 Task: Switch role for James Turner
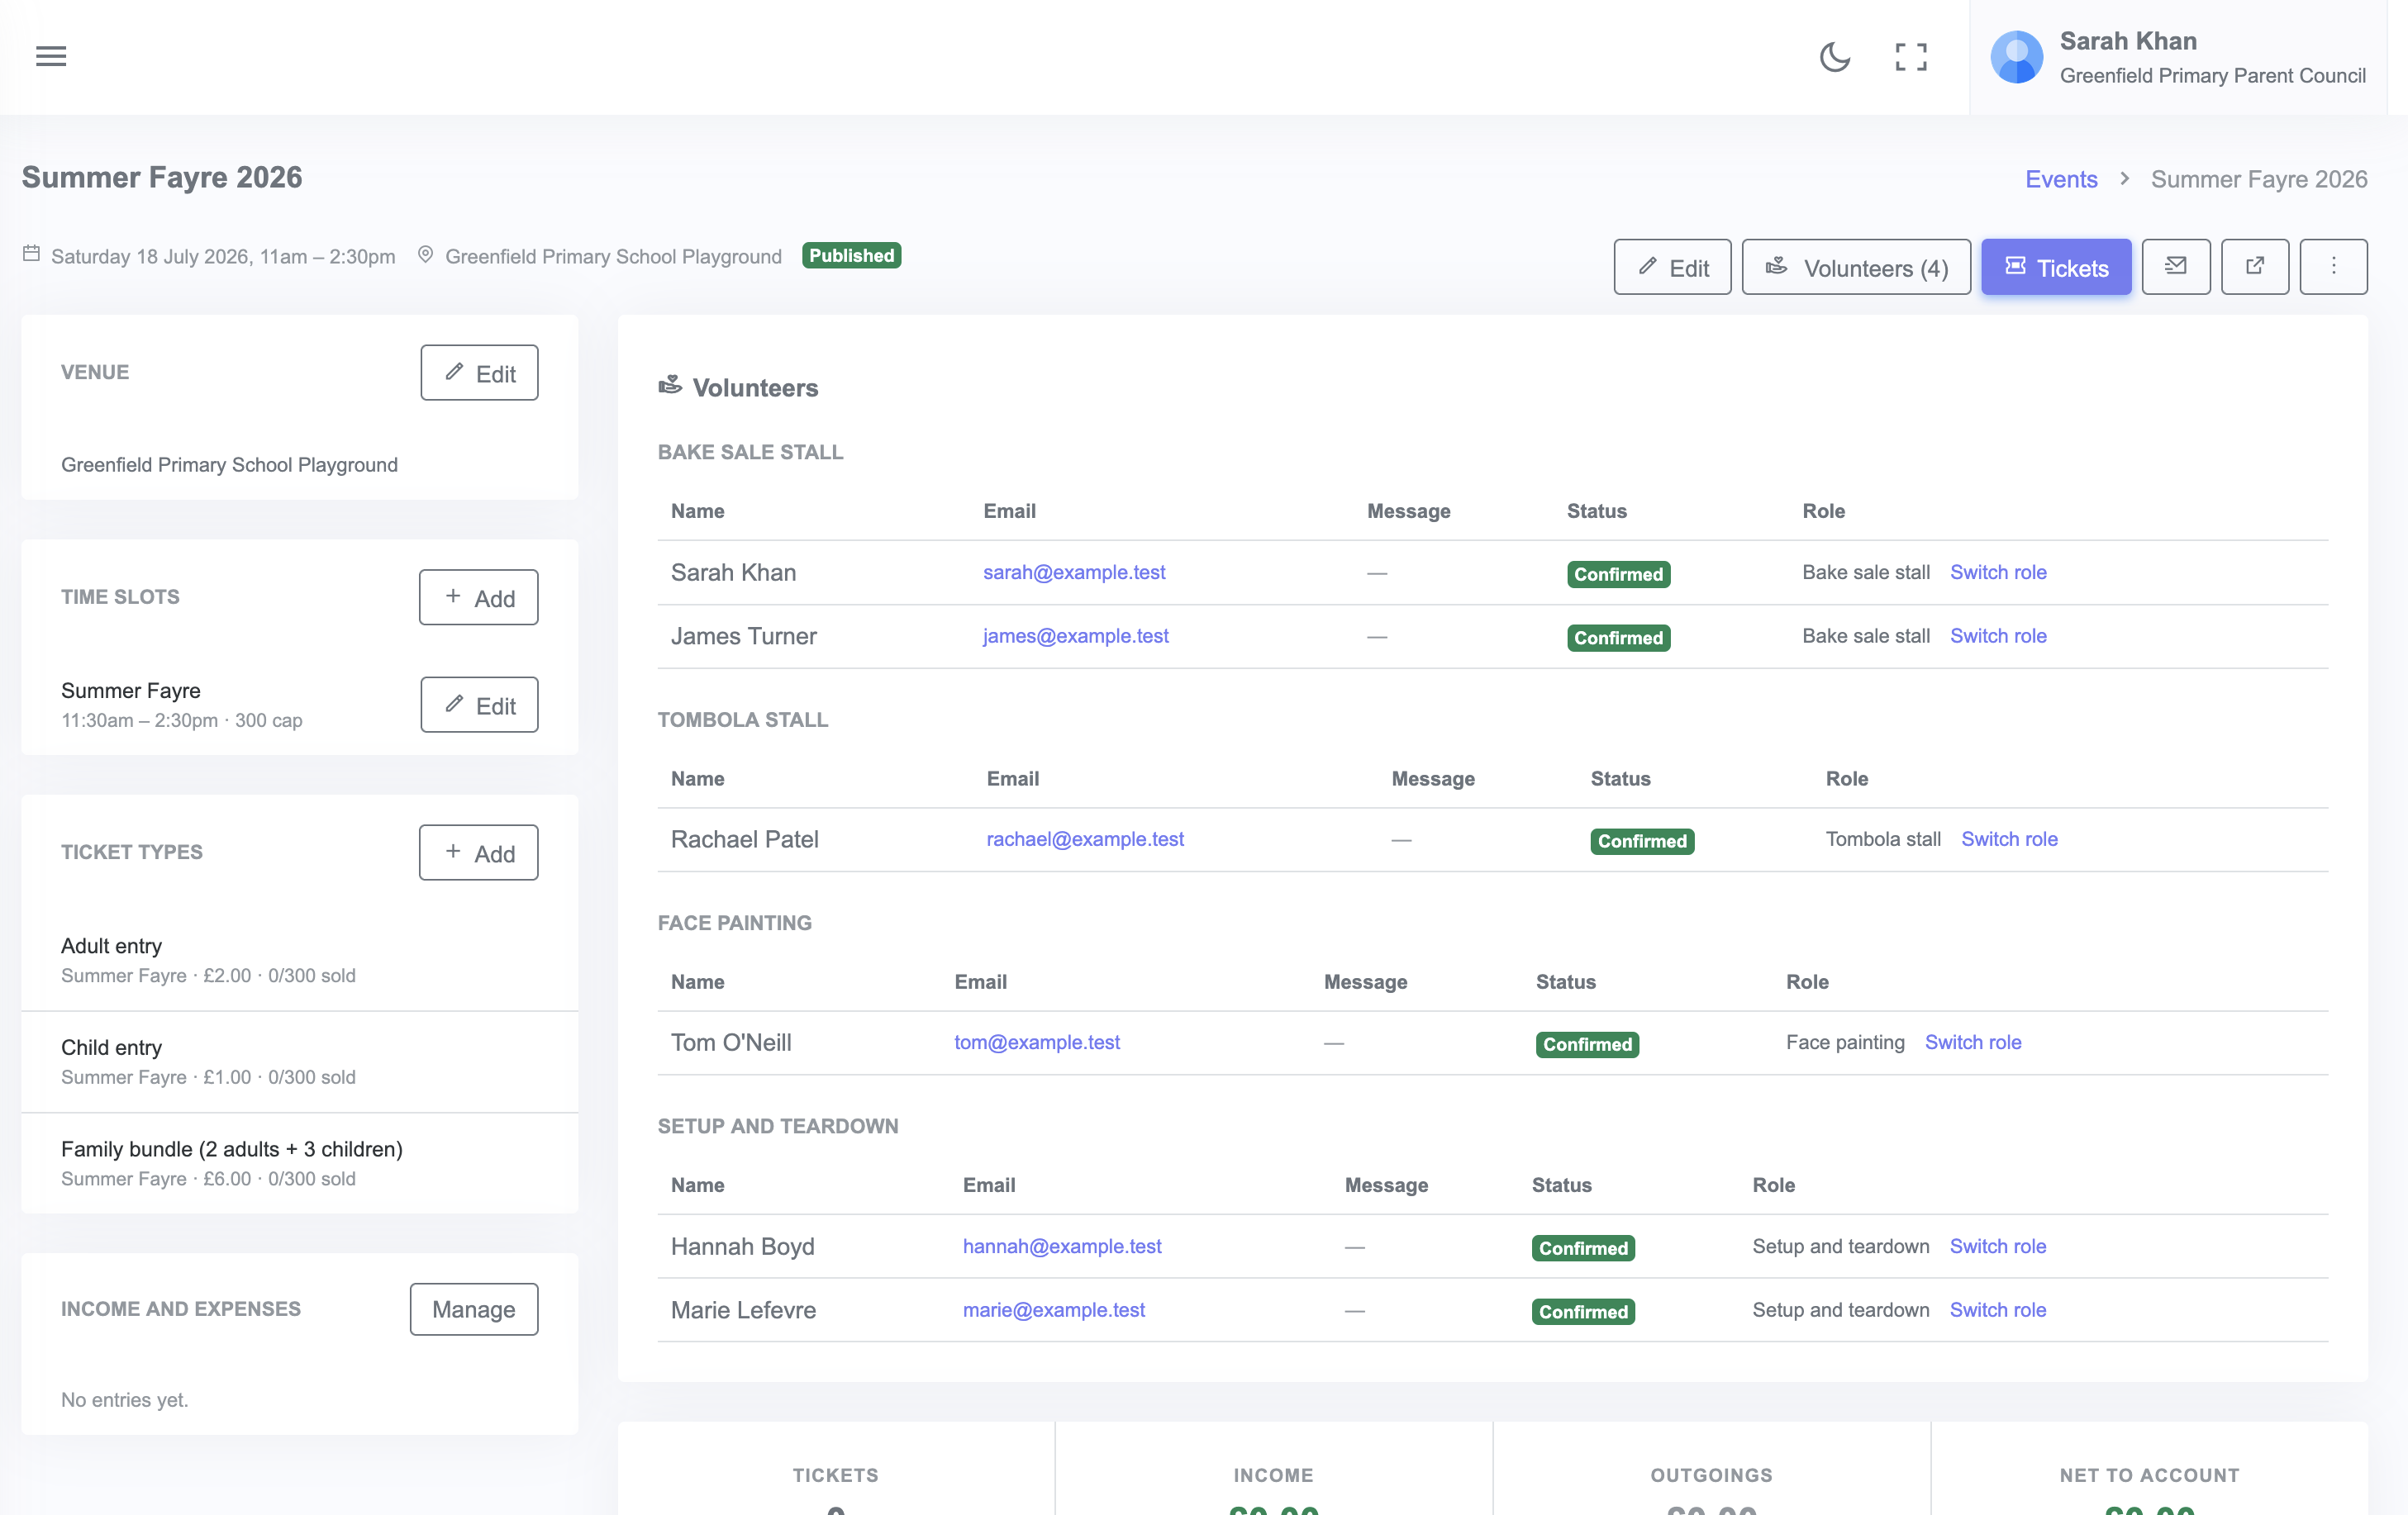1998,635
